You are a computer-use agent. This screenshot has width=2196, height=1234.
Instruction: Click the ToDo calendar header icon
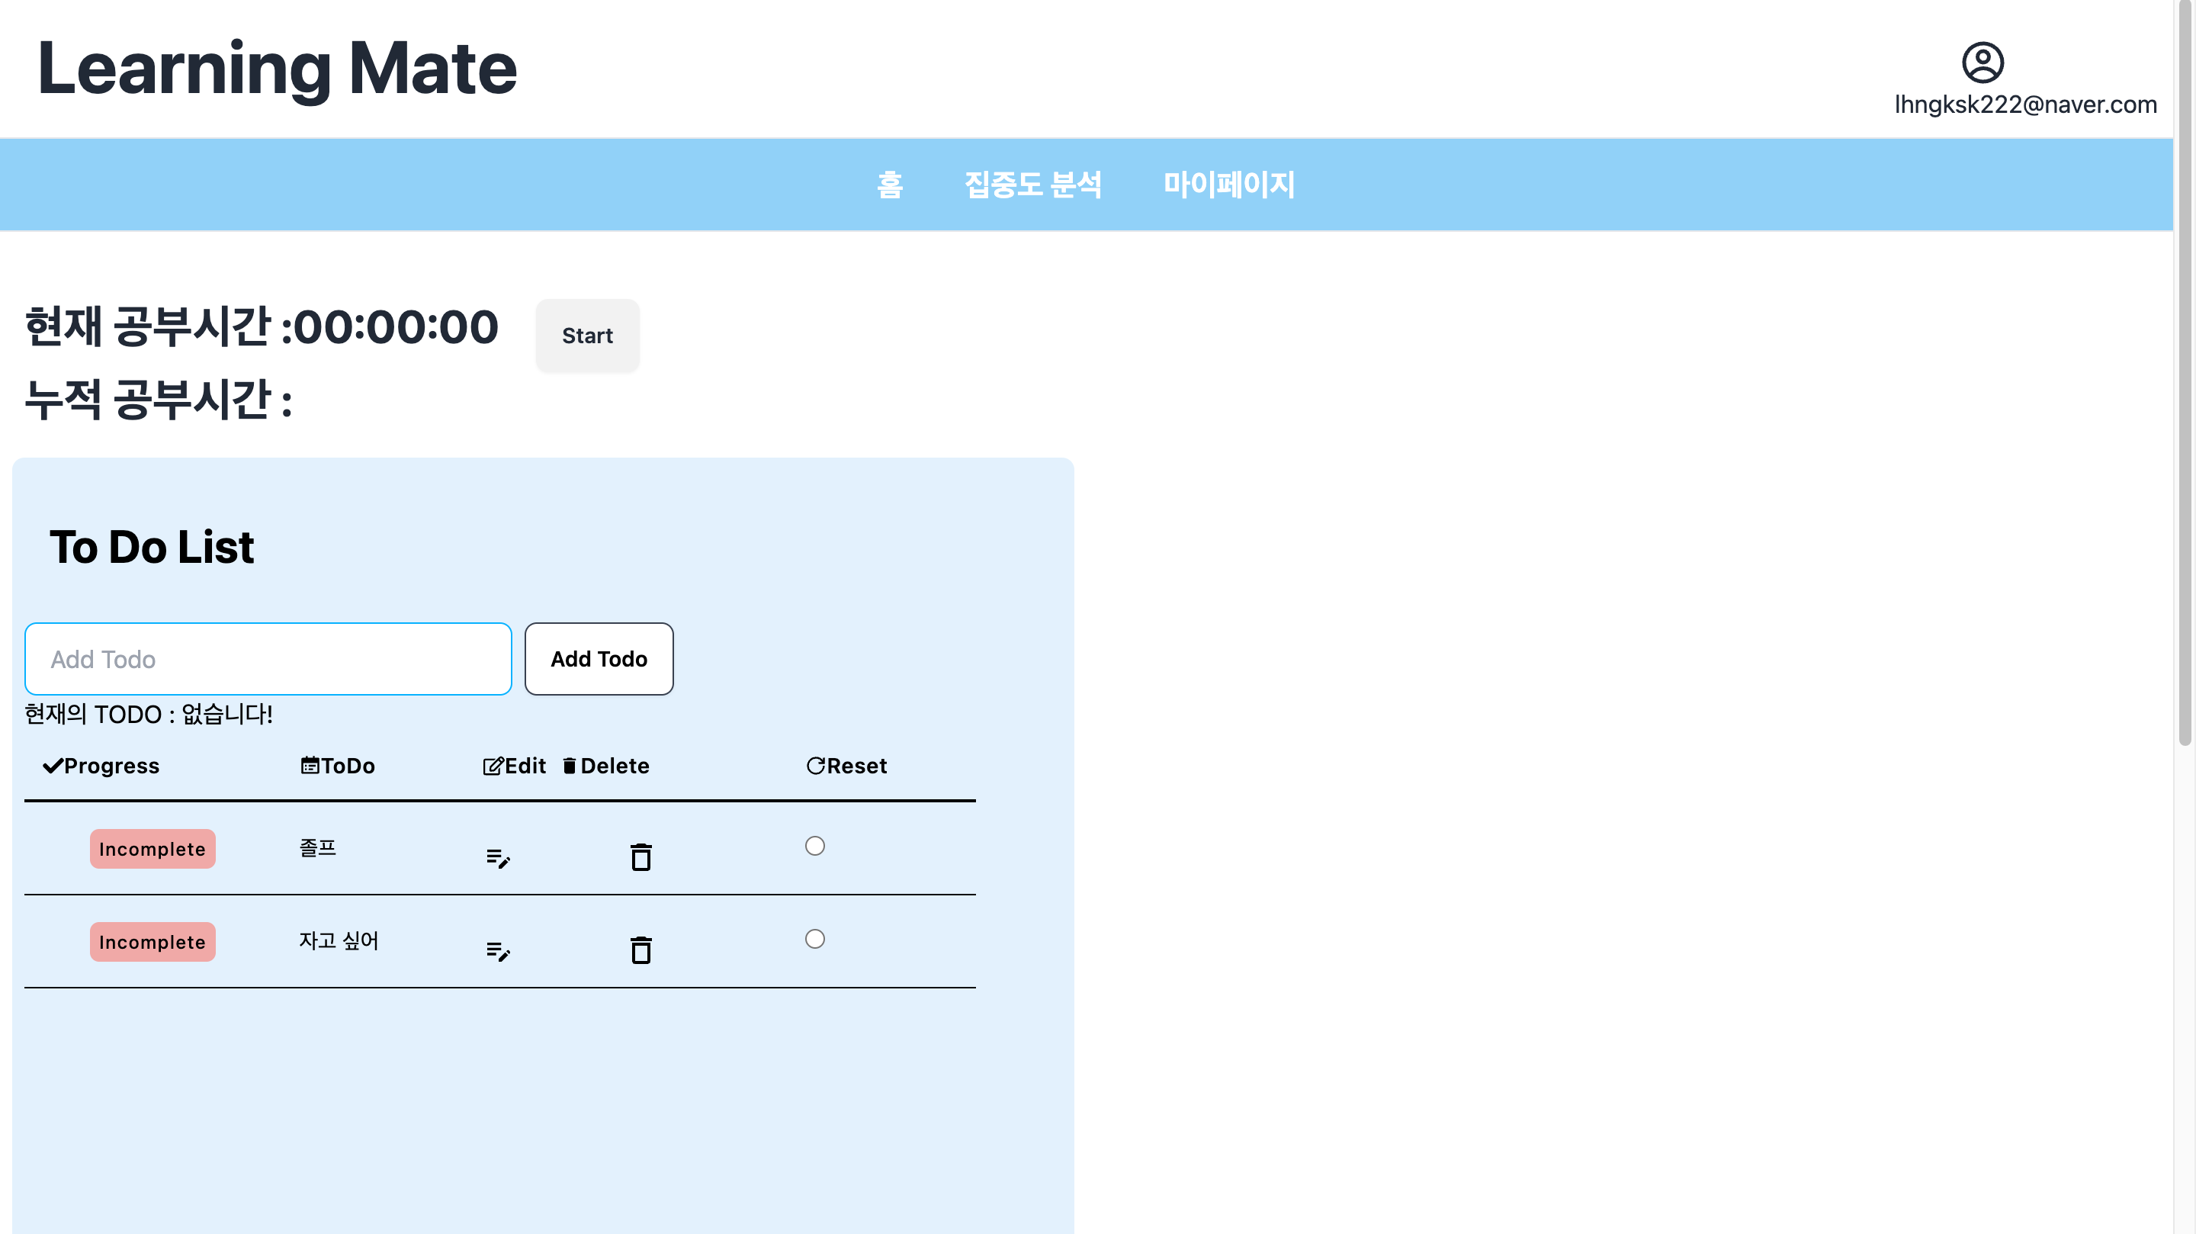(310, 765)
